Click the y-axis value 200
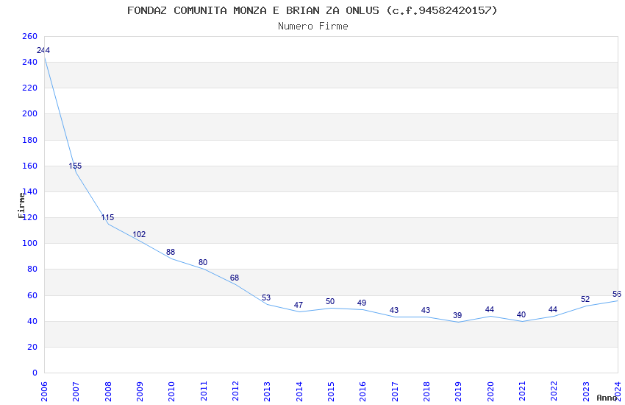The image size is (625, 405). click(x=30, y=113)
